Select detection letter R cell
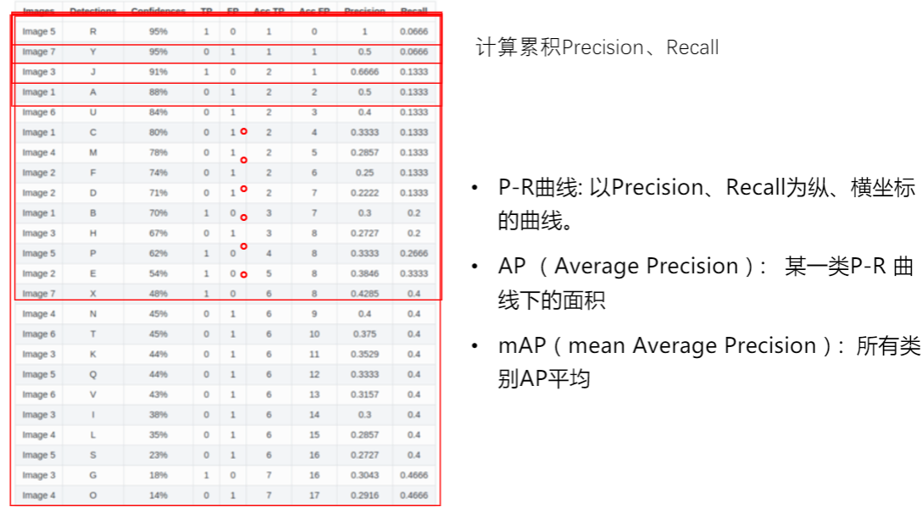Screen dimensions: 922x507 tap(93, 31)
